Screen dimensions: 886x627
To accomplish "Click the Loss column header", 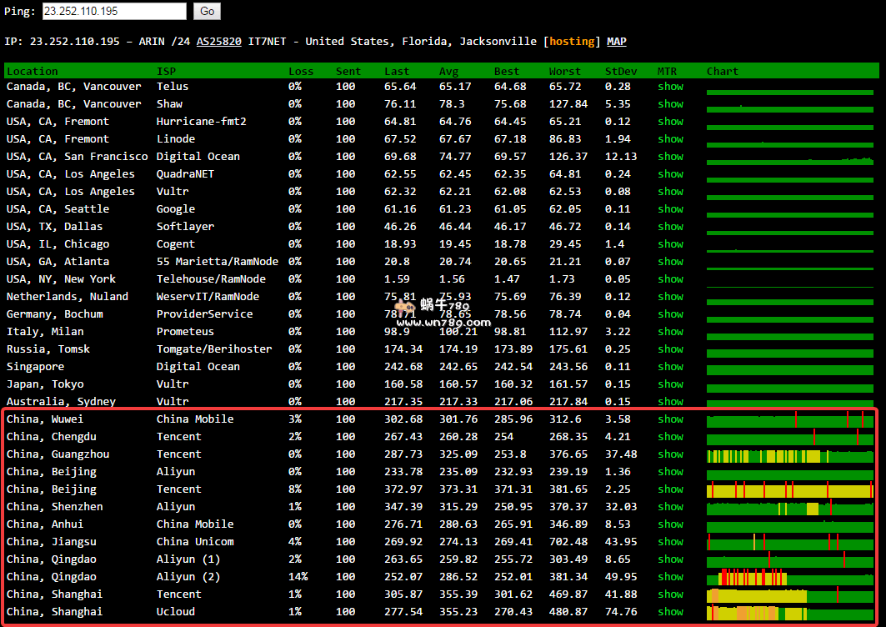I will [x=301, y=72].
